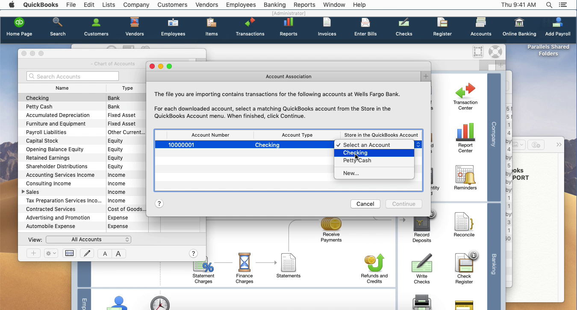The width and height of the screenshot is (577, 310).
Task: Click the Checks toolbar icon
Action: 404,27
